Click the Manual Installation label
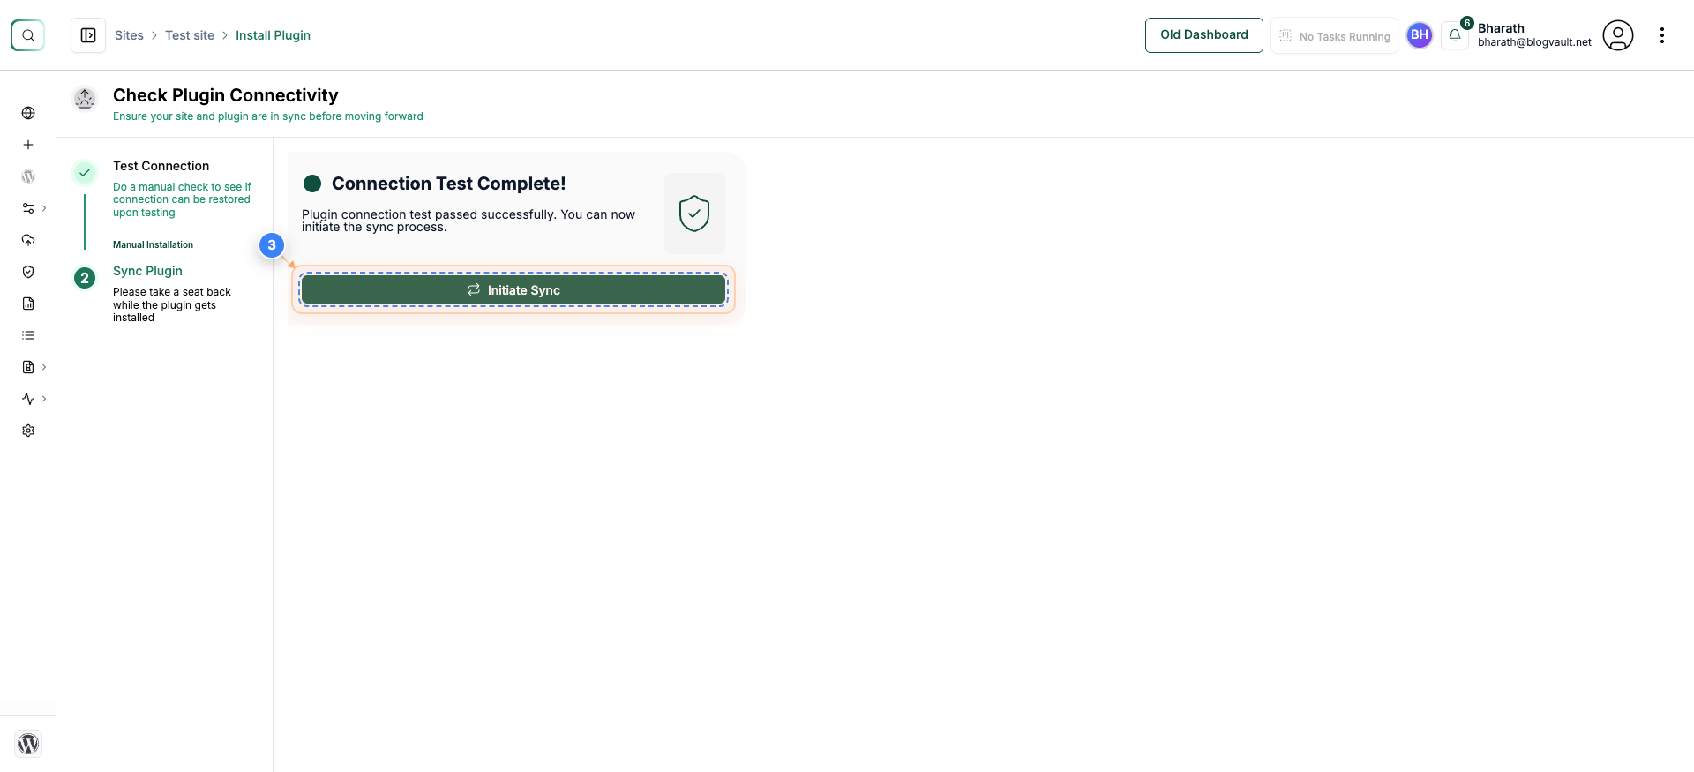This screenshot has width=1694, height=772. [x=153, y=244]
